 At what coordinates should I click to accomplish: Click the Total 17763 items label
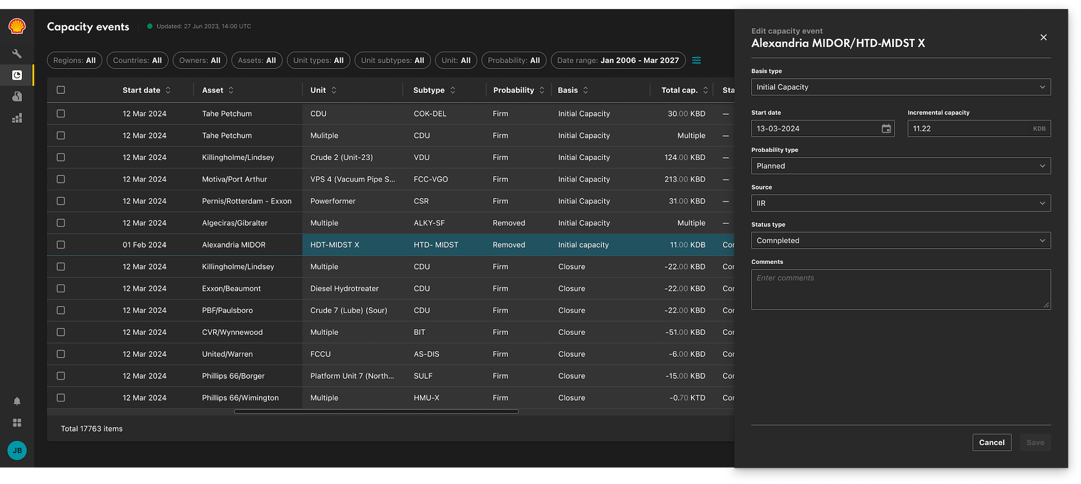coord(92,429)
